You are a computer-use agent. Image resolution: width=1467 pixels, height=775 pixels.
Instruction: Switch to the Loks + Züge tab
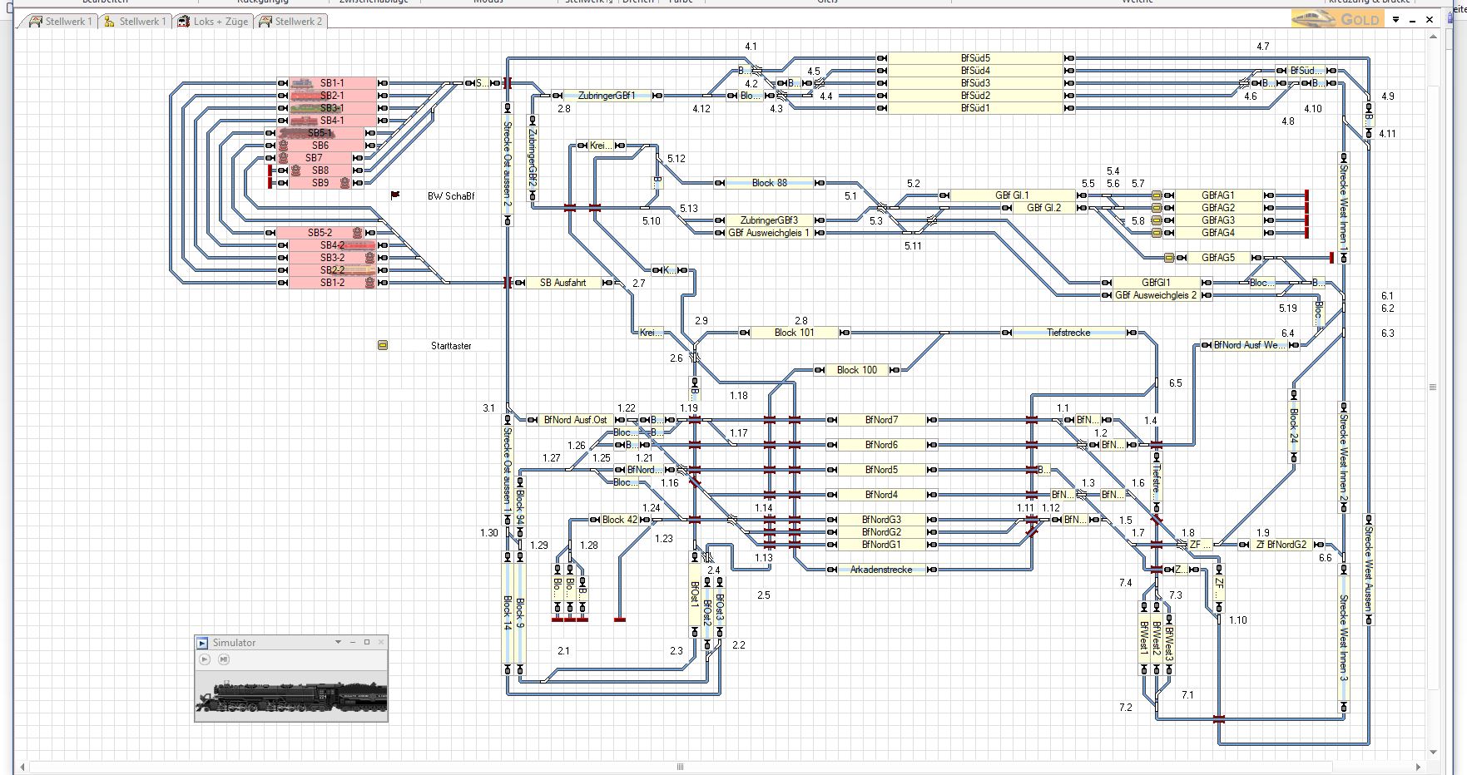(x=213, y=22)
